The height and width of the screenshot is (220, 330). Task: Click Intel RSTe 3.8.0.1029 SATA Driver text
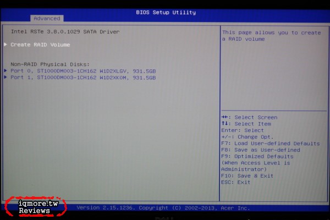coord(65,31)
